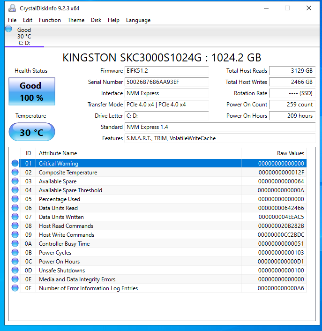
Task: Click the CrystalDiskInfo app icon in title bar
Action: click(x=12, y=8)
